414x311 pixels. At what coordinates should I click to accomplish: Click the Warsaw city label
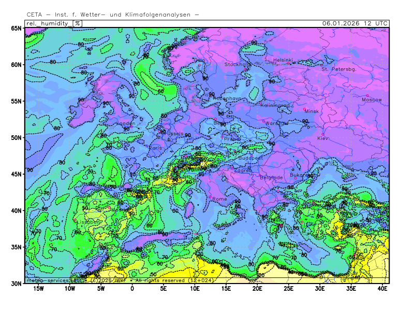point(277,123)
